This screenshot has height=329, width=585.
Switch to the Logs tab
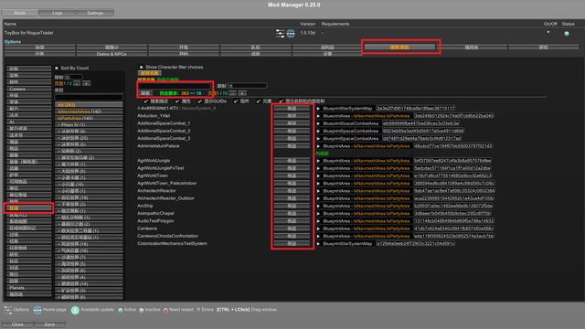[58, 13]
